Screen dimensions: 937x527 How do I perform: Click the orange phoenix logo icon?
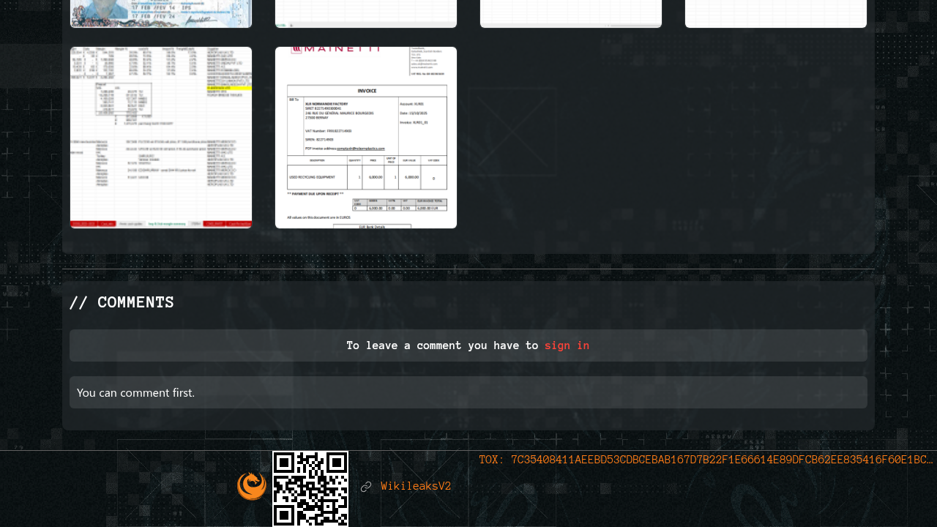click(252, 487)
